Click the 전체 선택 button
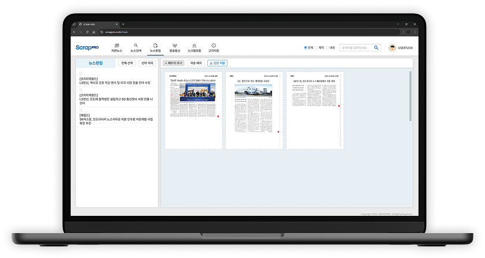Screen dimensions: 485x258 [x=126, y=63]
